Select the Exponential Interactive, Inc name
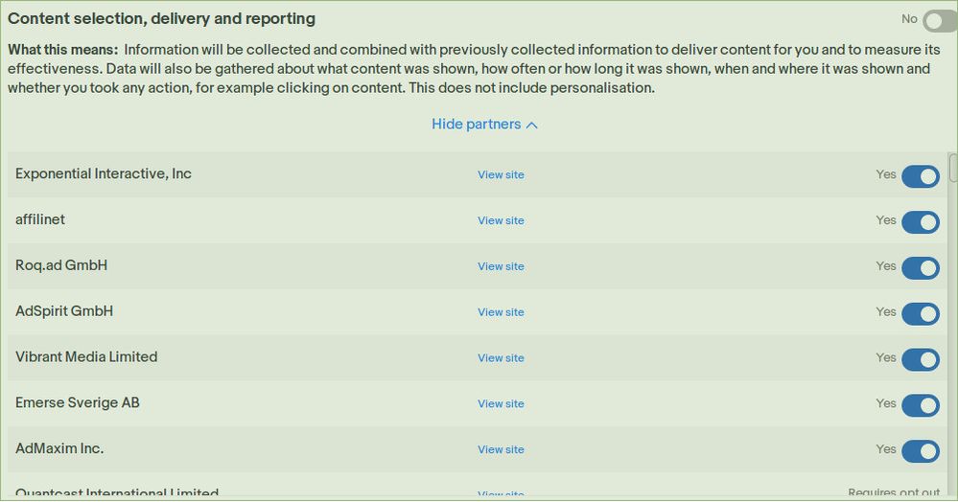 (x=104, y=174)
